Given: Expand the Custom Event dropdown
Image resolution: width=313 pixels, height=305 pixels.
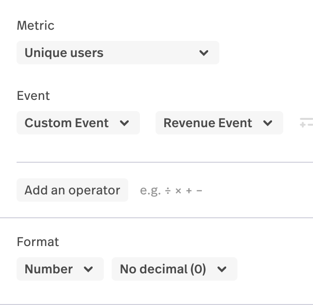Looking at the screenshot, I should coord(78,123).
